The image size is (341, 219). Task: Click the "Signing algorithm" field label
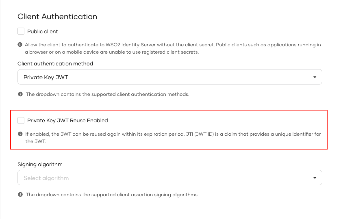pyautogui.click(x=40, y=164)
